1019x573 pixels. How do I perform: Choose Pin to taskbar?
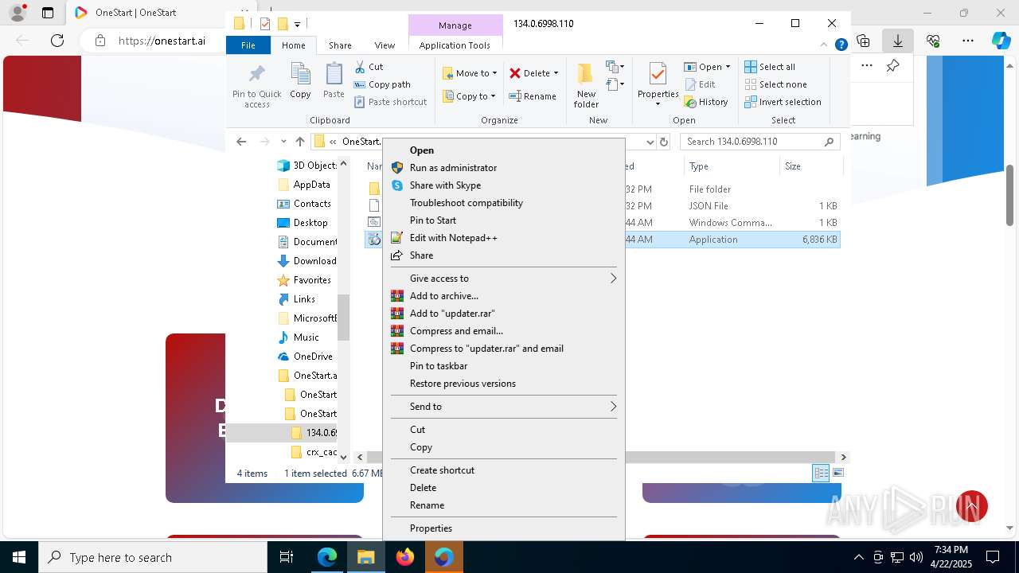tap(503, 366)
